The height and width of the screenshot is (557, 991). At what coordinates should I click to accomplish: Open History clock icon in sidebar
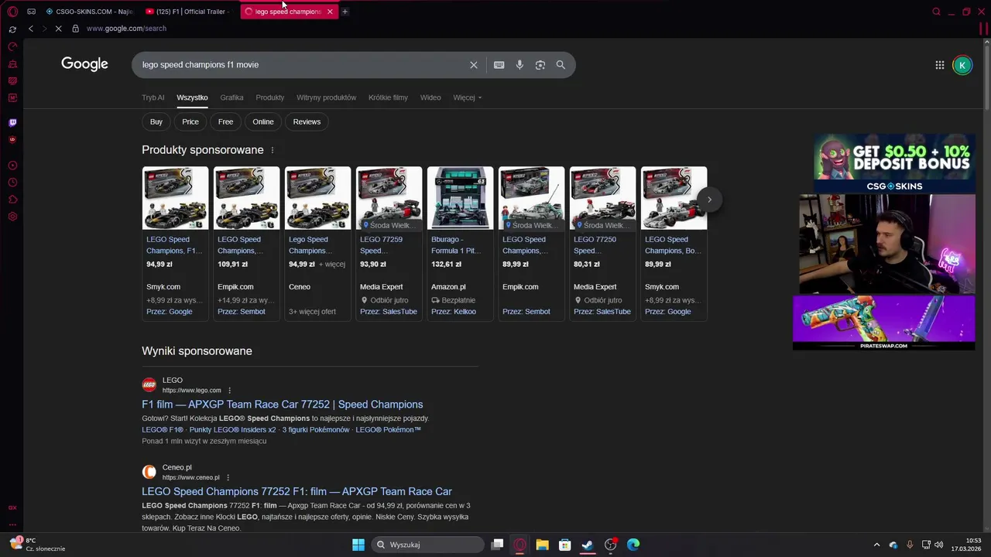click(12, 183)
